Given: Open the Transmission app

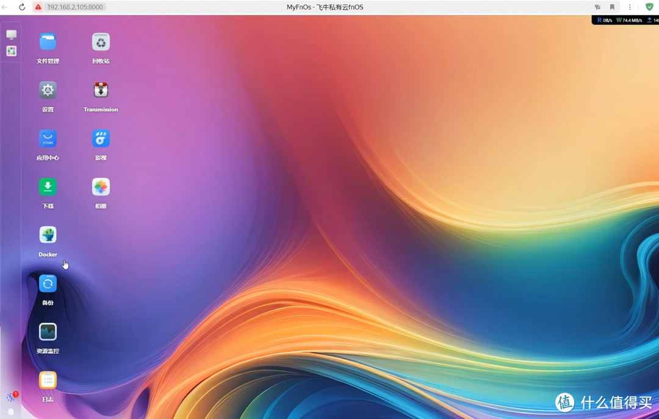Looking at the screenshot, I should [101, 90].
